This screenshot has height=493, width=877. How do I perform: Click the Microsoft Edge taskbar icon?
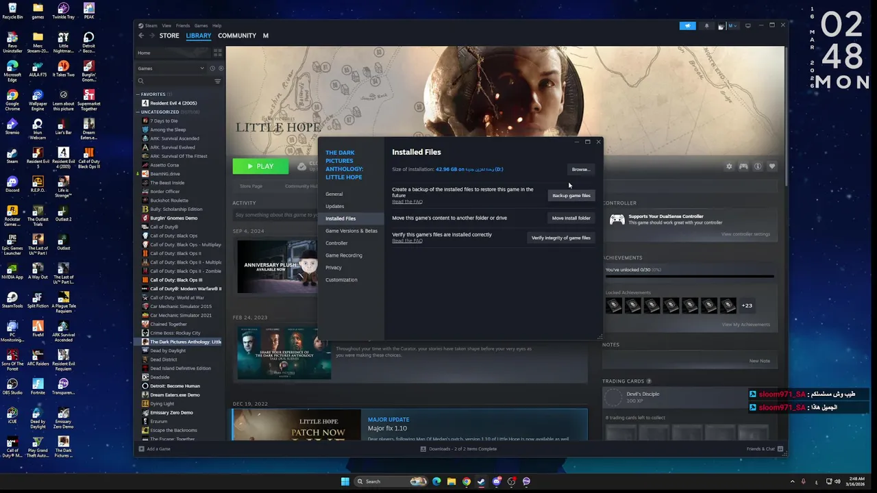(436, 481)
